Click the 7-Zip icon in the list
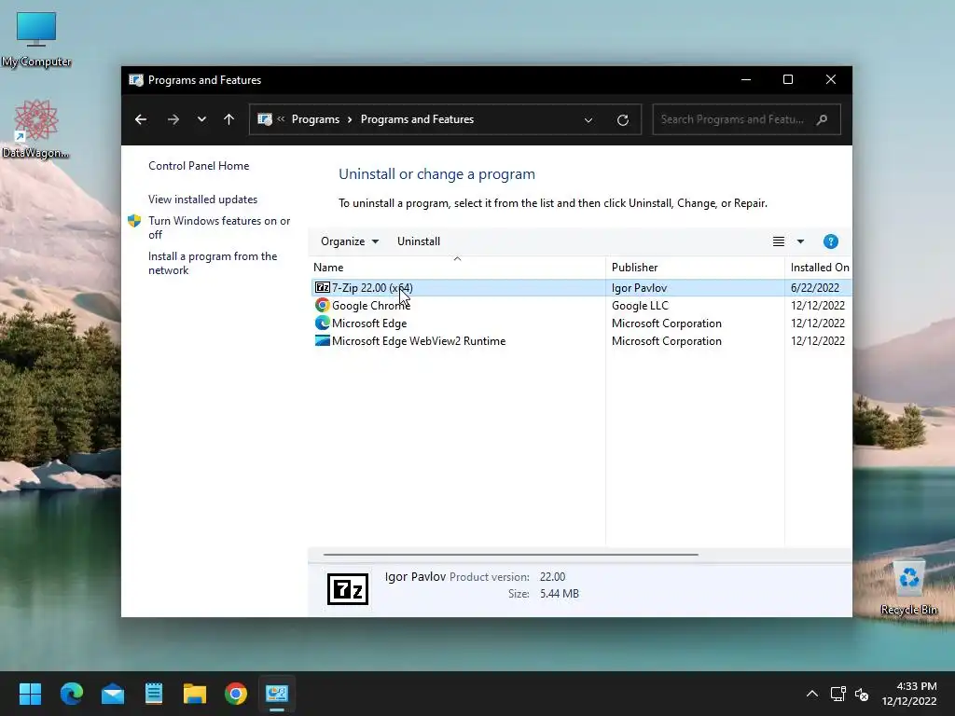This screenshot has width=955, height=716. click(322, 287)
